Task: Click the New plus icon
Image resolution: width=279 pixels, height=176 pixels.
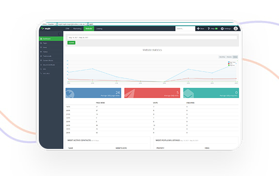Action: [198, 29]
